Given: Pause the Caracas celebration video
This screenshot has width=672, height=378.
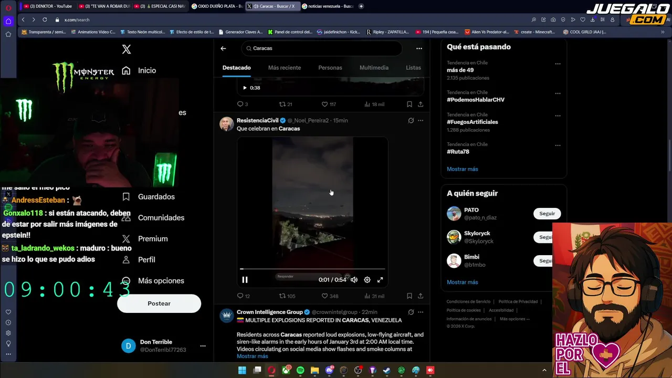Looking at the screenshot, I should click(245, 280).
